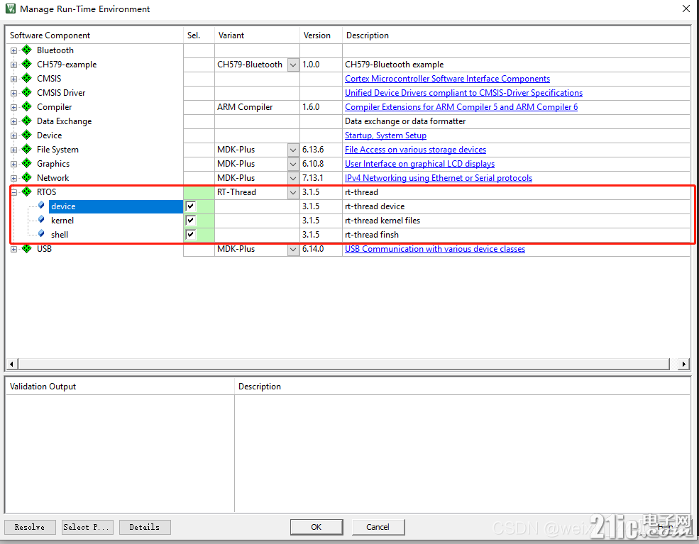The width and height of the screenshot is (699, 544).
Task: Expand the File System tree node
Action: pyautogui.click(x=13, y=150)
